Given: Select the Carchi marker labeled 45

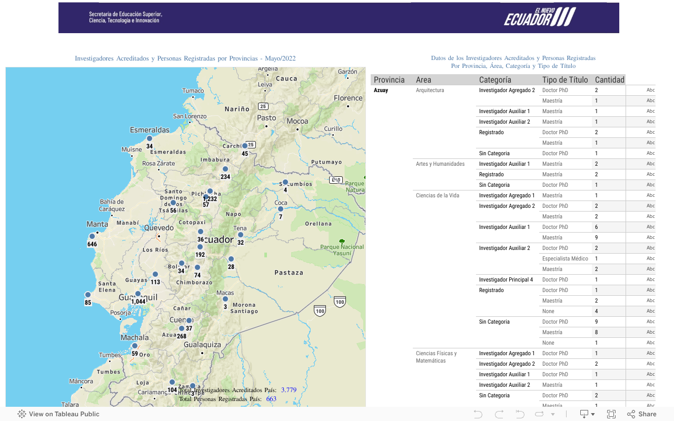Looking at the screenshot, I should coord(245,146).
